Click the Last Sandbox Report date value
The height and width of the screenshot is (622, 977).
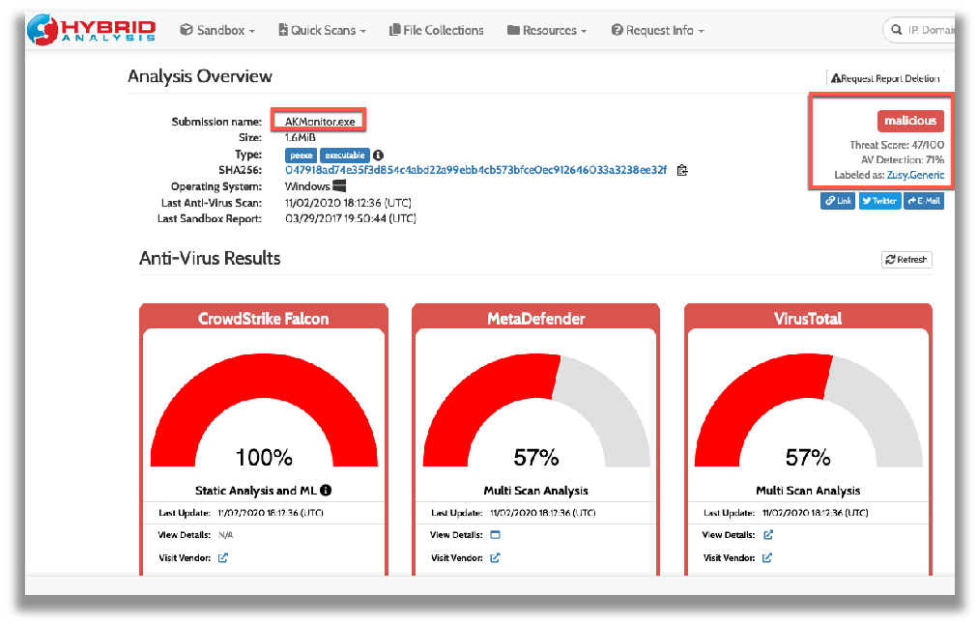coord(351,218)
